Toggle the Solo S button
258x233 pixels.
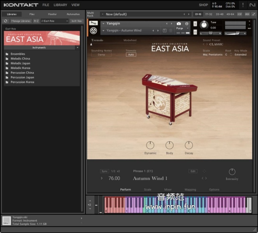[195, 24]
